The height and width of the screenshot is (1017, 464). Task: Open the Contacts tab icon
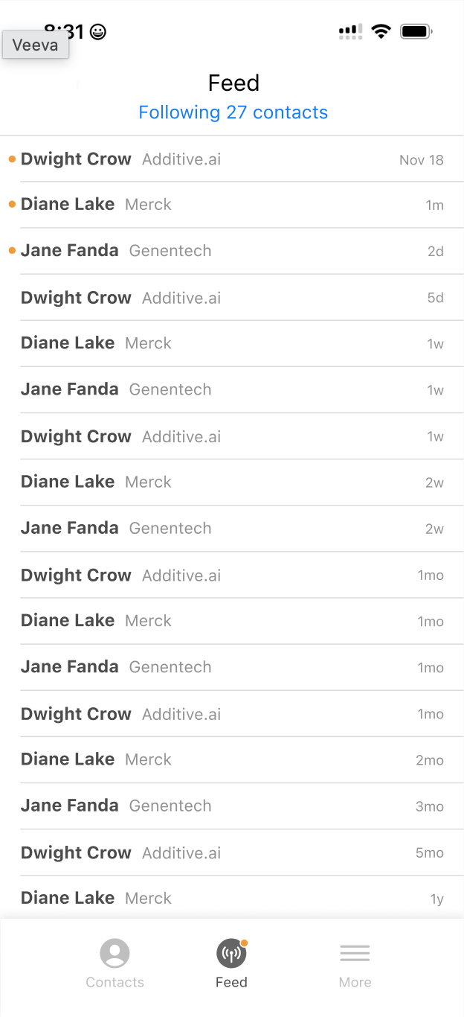point(115,953)
